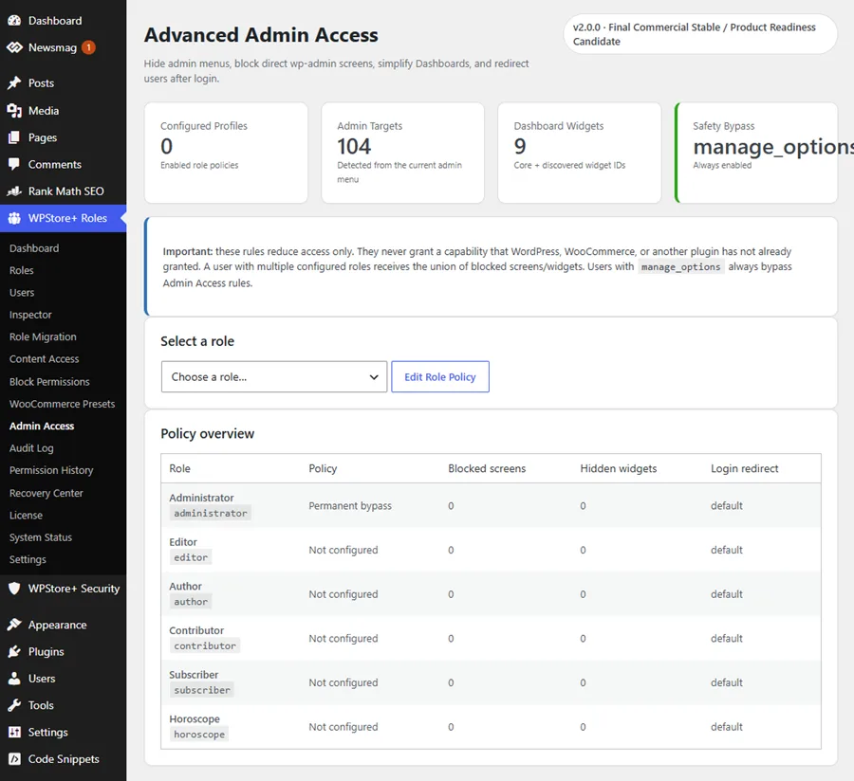Open the Comments menu
The width and height of the screenshot is (854, 781).
(64, 164)
